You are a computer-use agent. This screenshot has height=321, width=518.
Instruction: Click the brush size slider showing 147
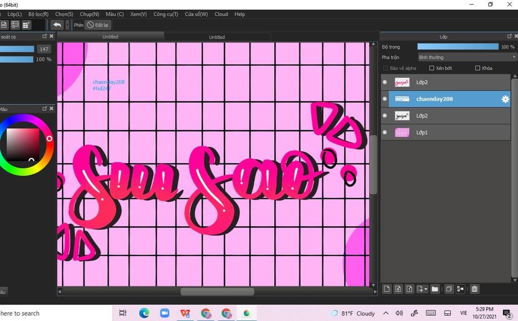click(x=17, y=49)
